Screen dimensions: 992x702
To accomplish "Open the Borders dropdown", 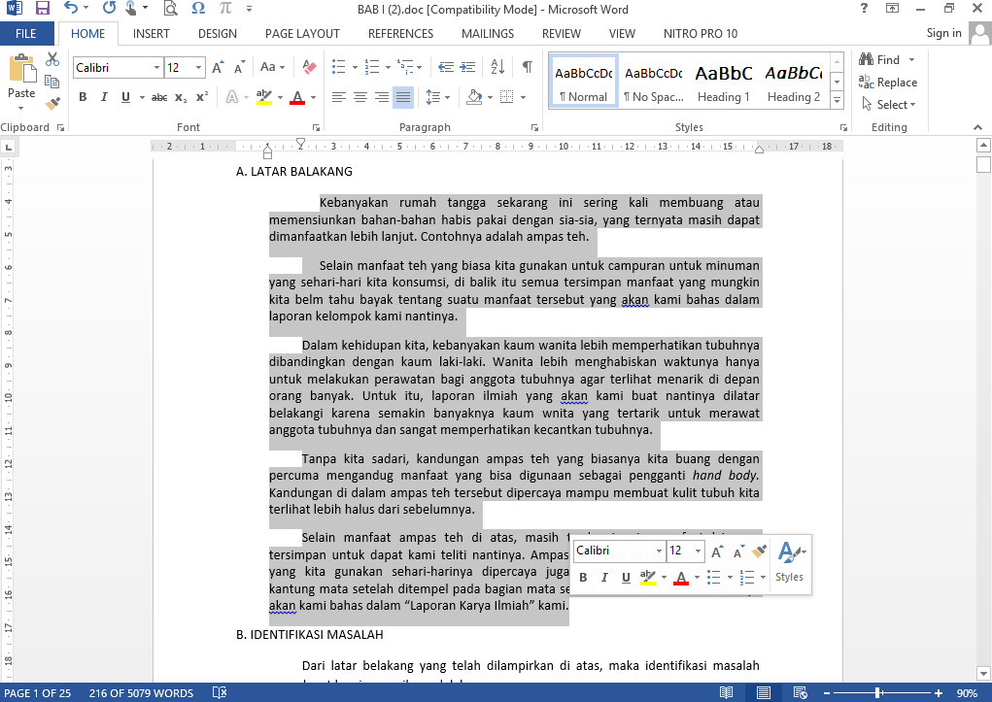I will [523, 97].
